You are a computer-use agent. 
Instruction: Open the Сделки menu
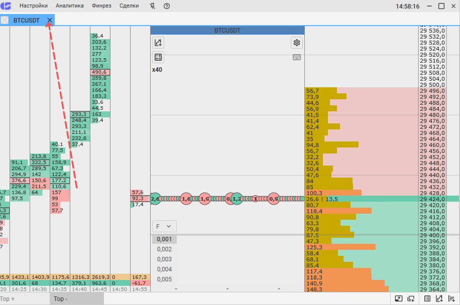129,6
